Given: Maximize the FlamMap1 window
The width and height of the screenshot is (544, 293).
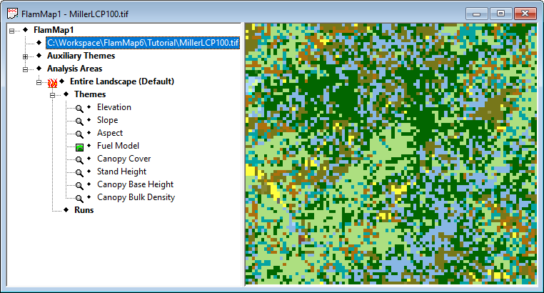Looking at the screenshot, I should pos(500,14).
